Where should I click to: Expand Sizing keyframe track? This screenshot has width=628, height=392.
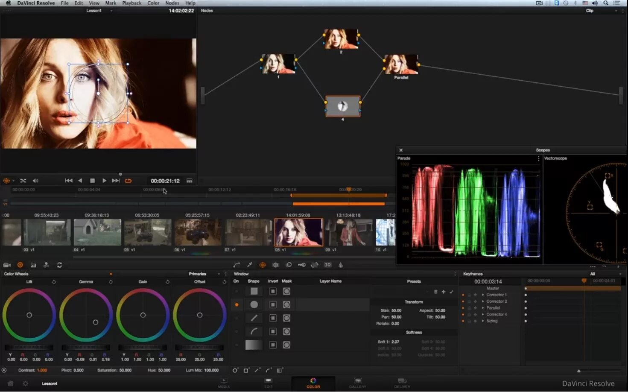coord(483,321)
